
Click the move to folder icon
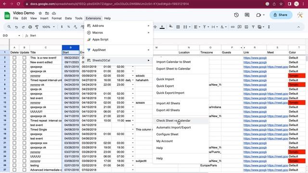47,13
